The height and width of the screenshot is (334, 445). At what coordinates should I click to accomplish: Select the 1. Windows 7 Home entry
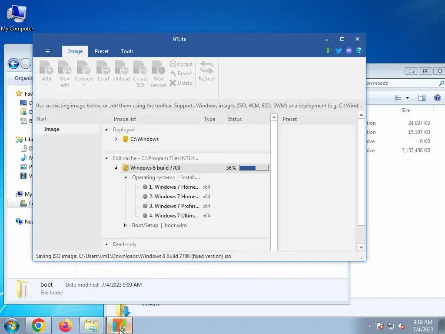[x=174, y=187]
